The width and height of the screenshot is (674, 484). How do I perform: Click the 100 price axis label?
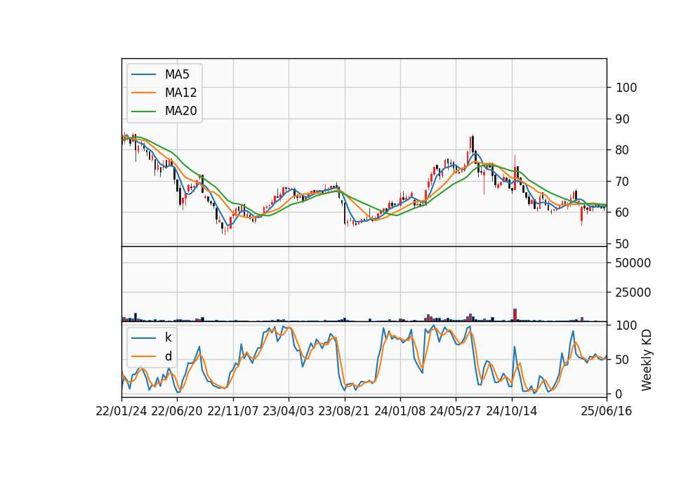pyautogui.click(x=626, y=88)
